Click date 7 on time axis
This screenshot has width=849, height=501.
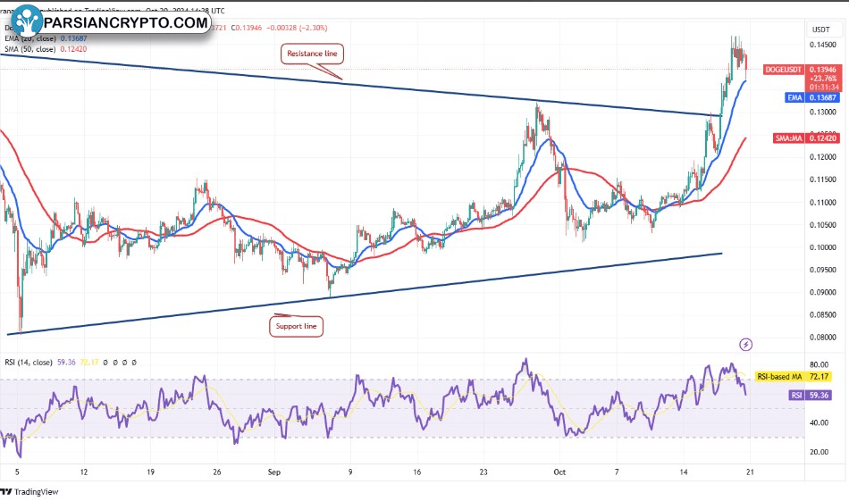[x=617, y=472]
